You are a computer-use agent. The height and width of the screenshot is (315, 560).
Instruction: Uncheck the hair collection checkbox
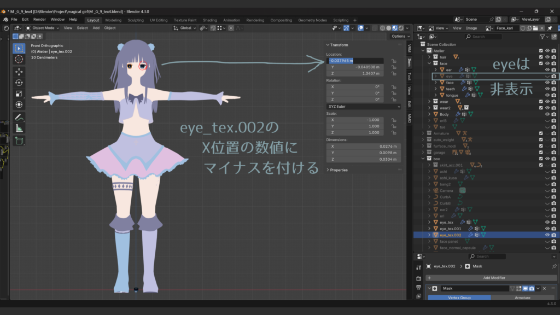pyautogui.click(x=541, y=57)
